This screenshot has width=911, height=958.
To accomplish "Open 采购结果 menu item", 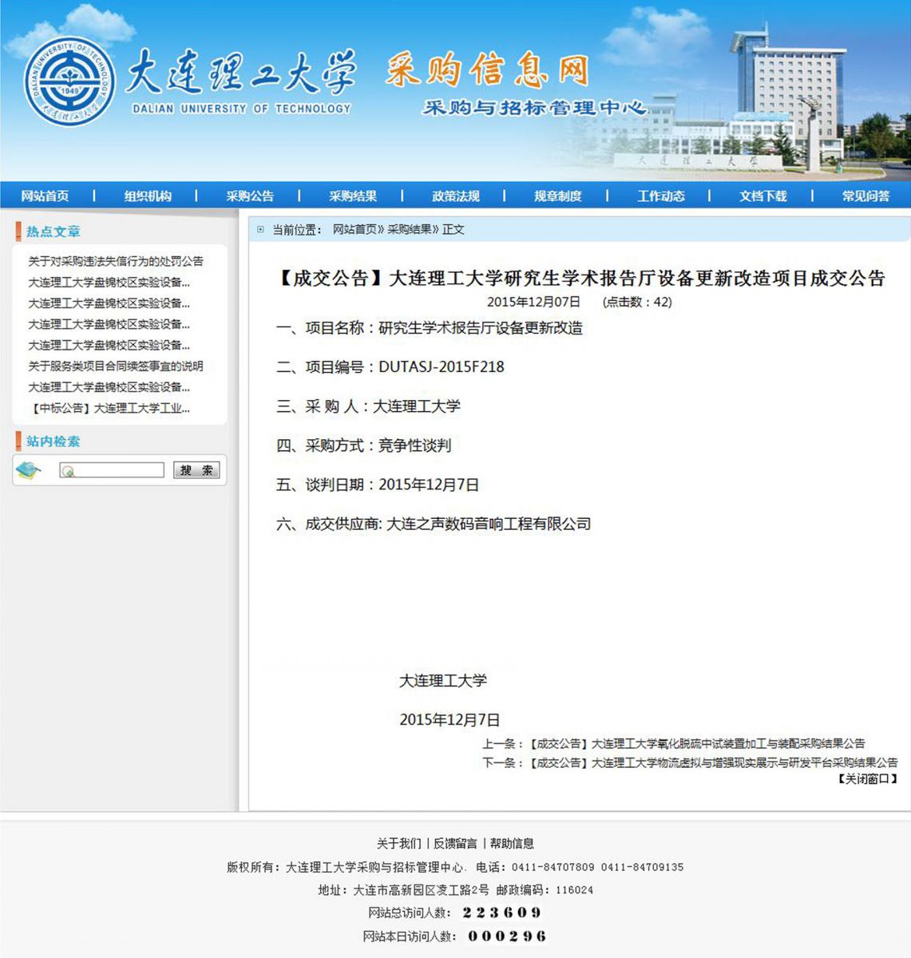I will (353, 196).
